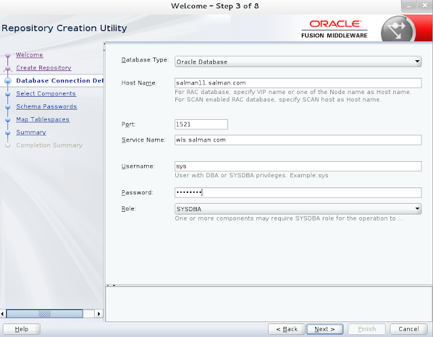Click the Service Name input field
This screenshot has height=337, width=433.
pyautogui.click(x=298, y=140)
